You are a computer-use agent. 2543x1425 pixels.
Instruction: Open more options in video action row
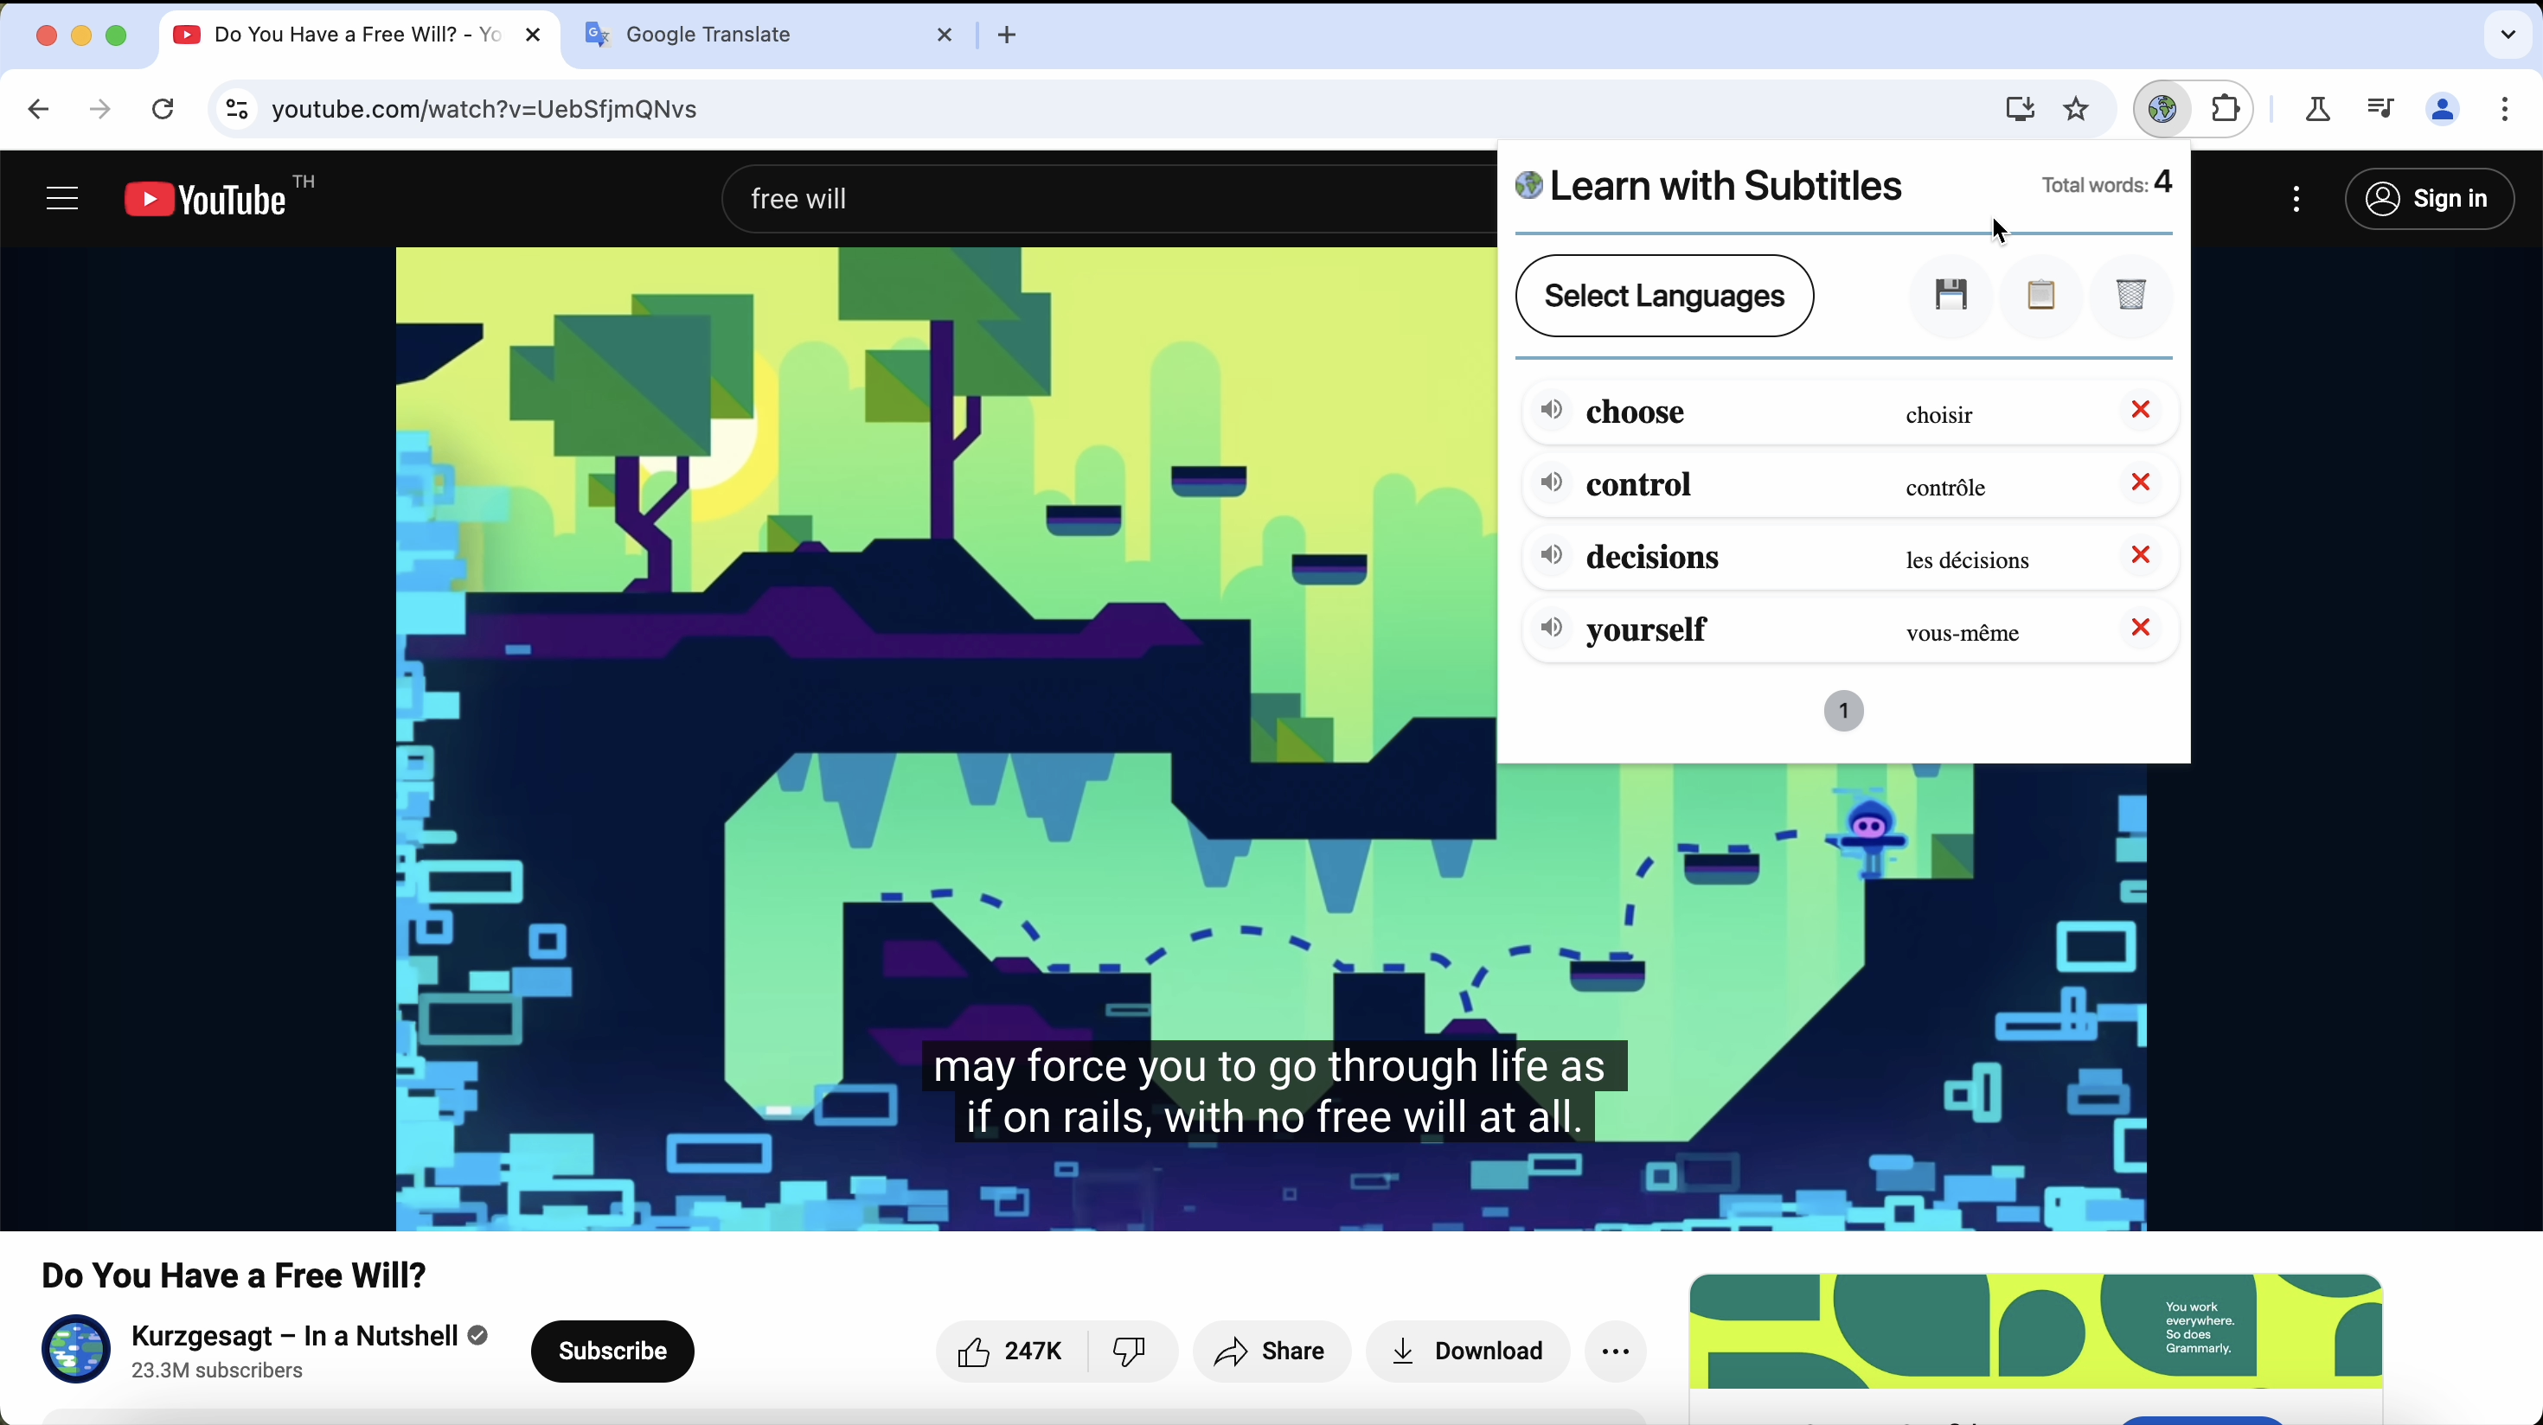point(1615,1351)
